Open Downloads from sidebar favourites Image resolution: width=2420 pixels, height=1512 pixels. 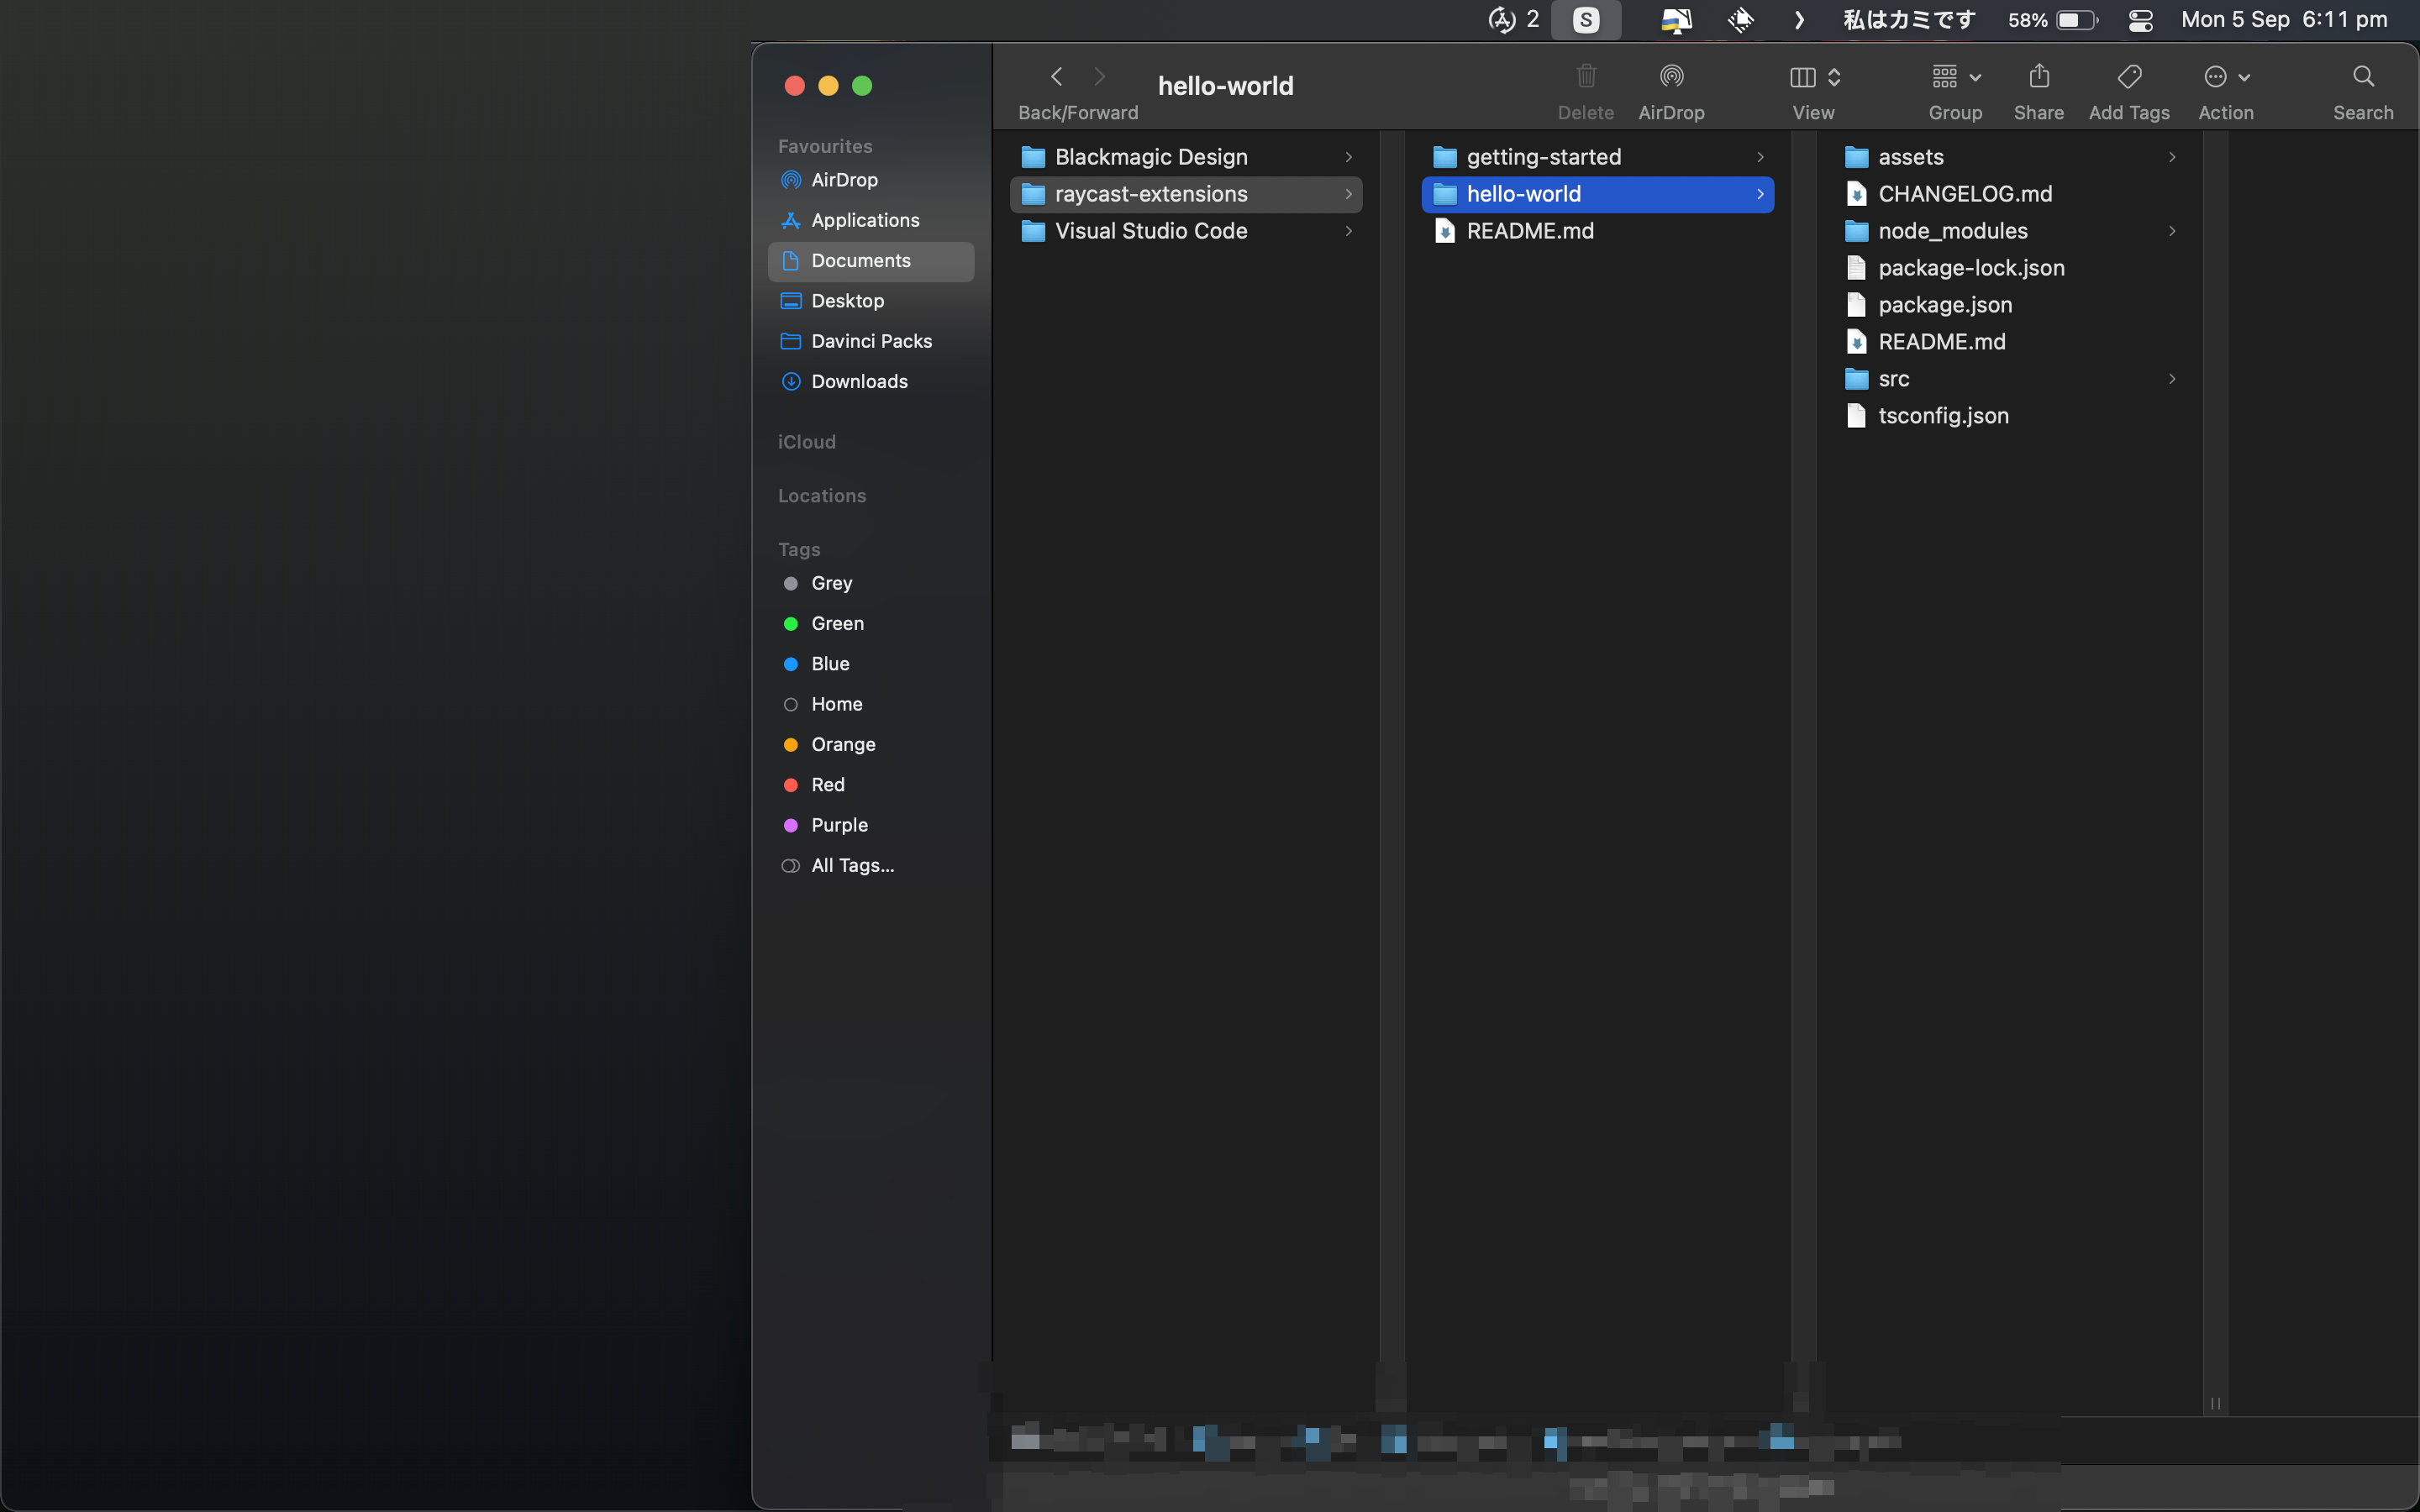tap(858, 381)
